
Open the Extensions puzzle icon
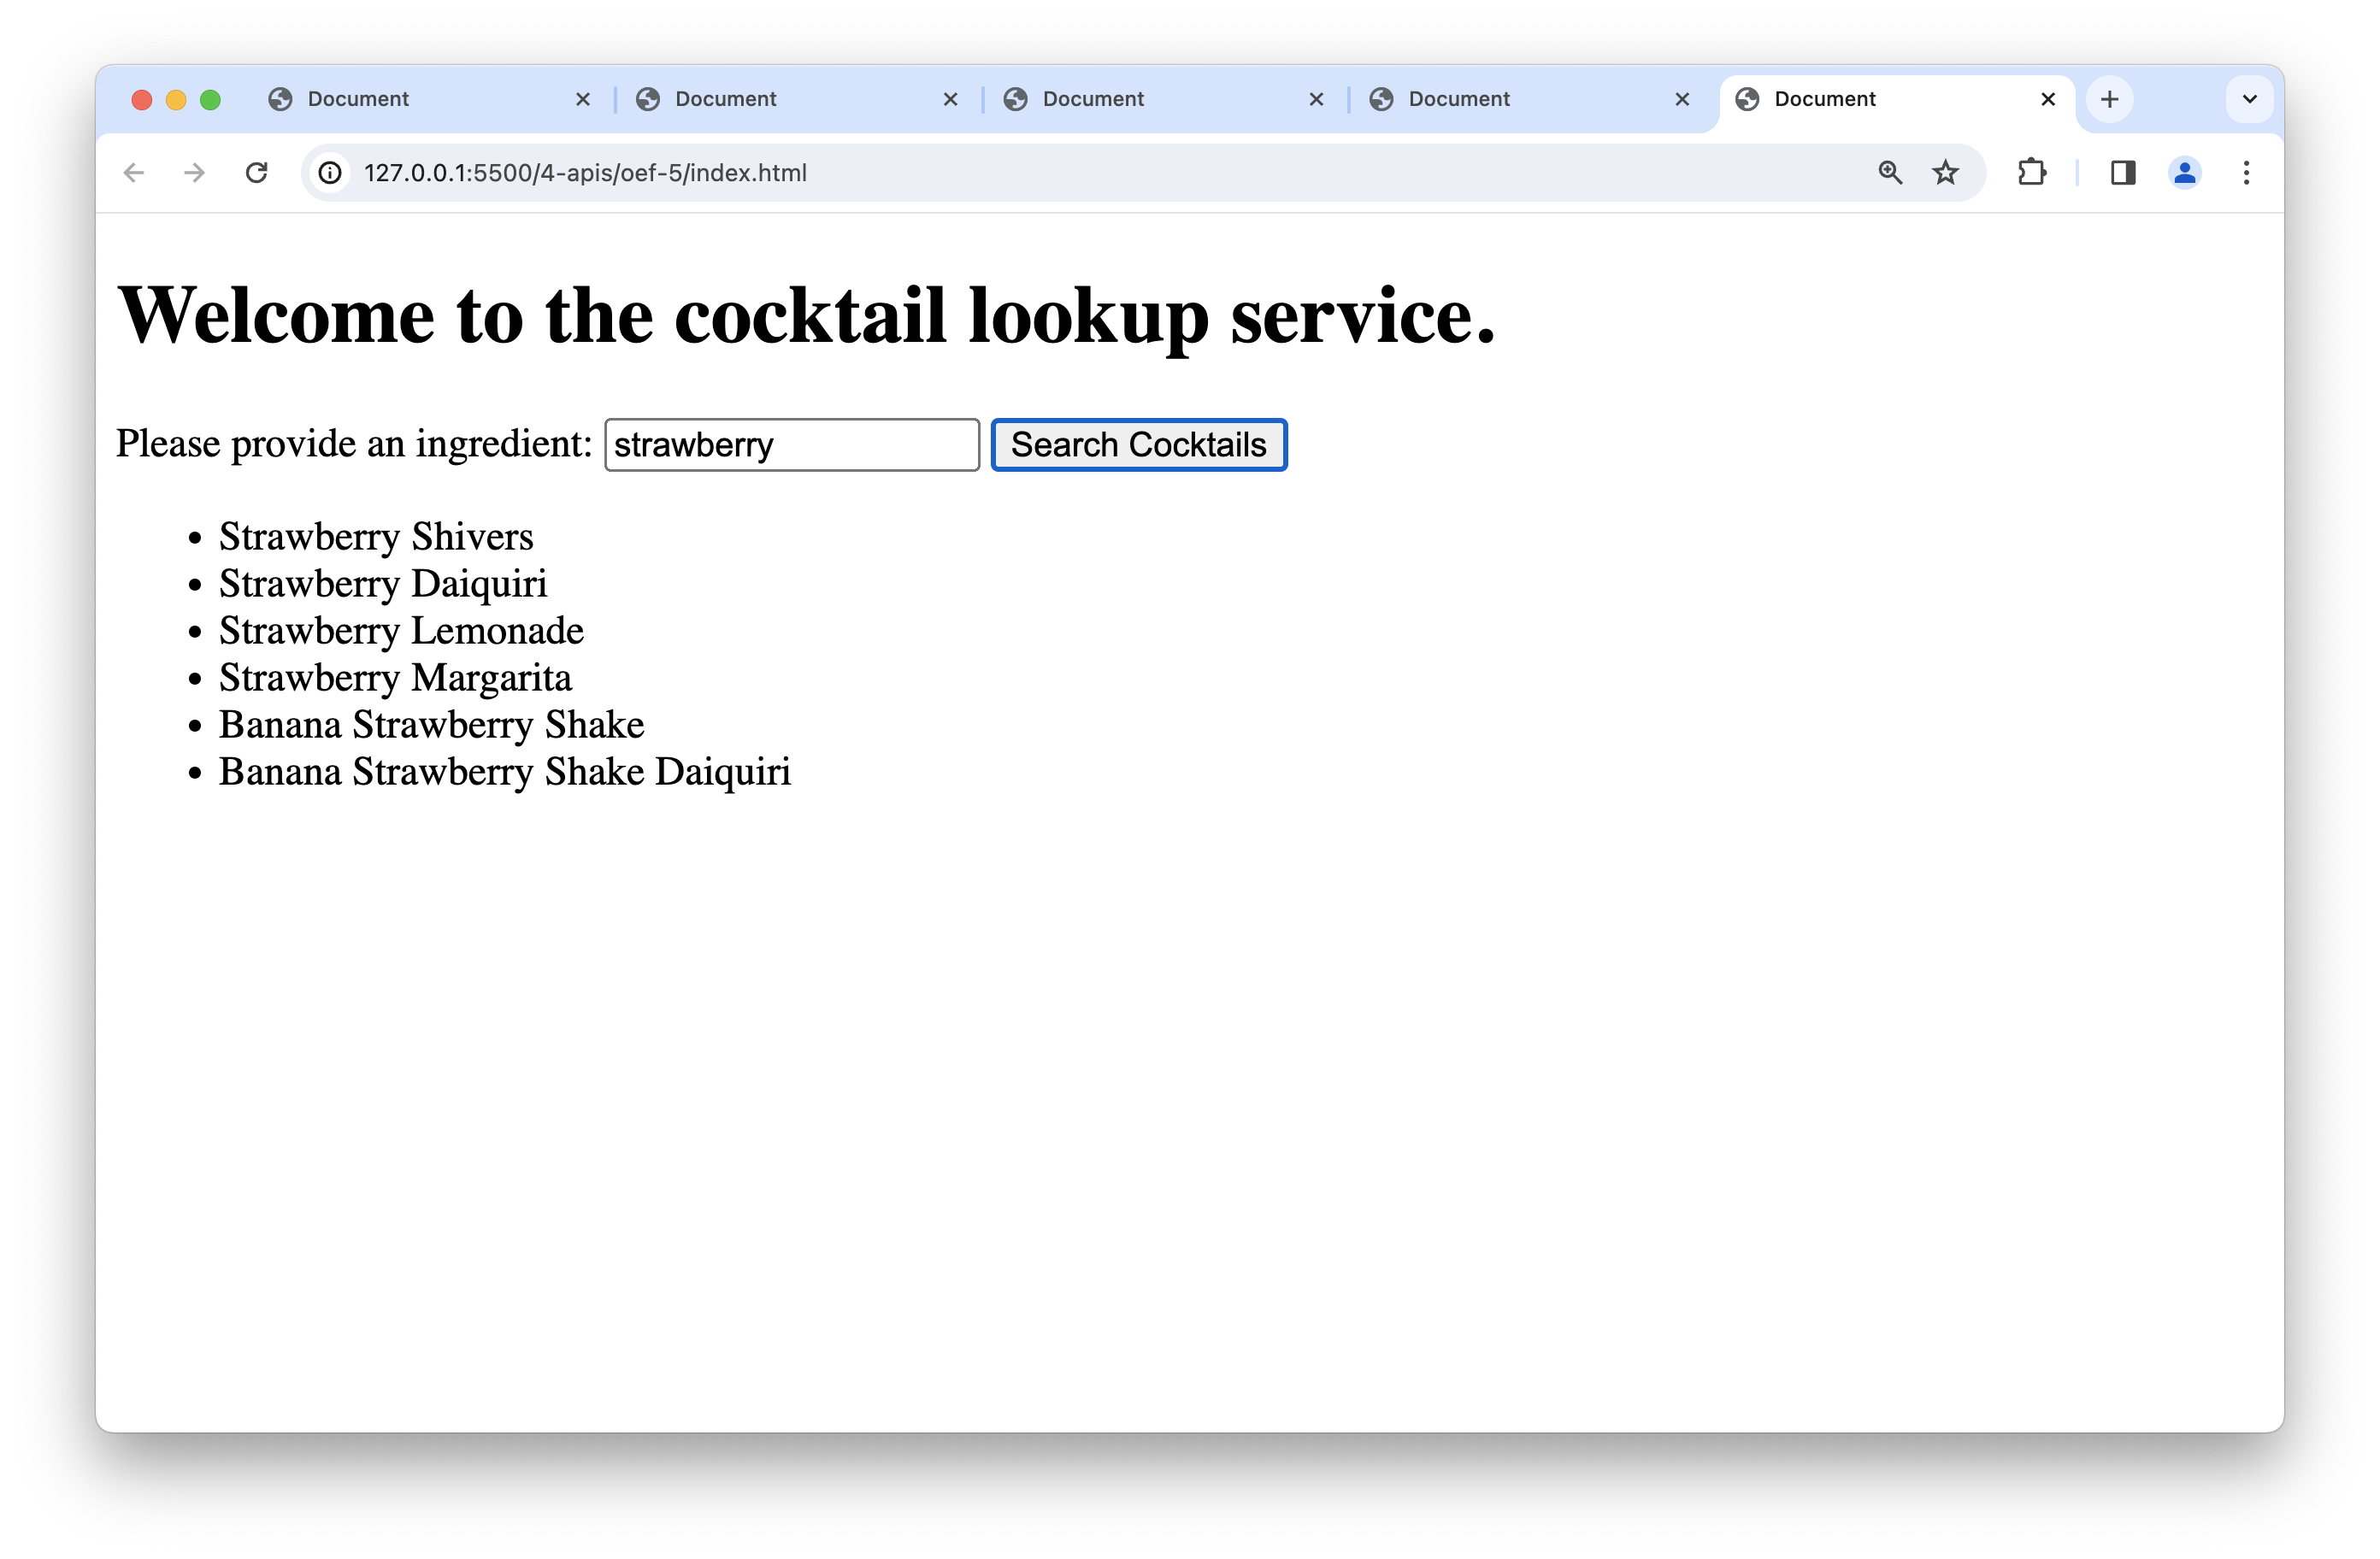click(2031, 173)
